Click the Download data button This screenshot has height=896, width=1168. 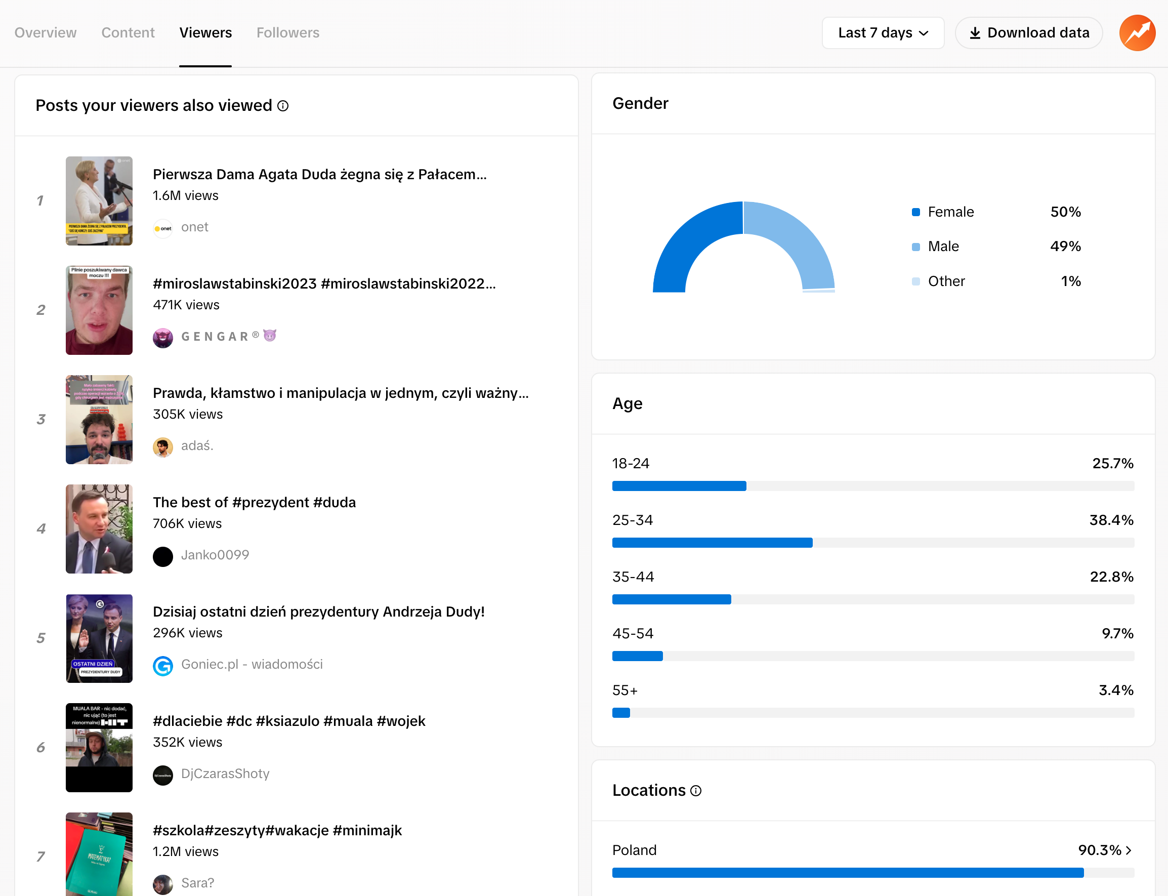click(1028, 32)
